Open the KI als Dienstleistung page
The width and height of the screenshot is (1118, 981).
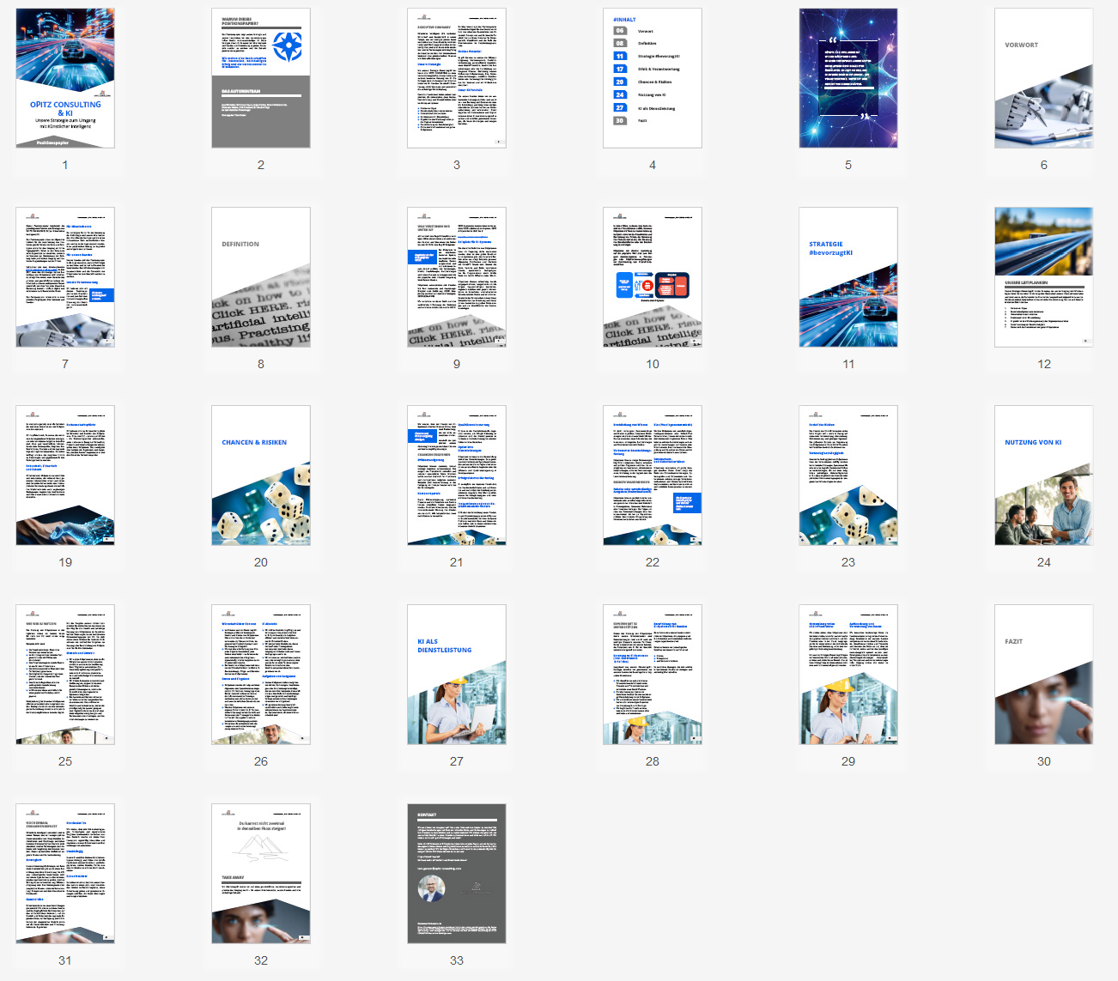(x=457, y=675)
